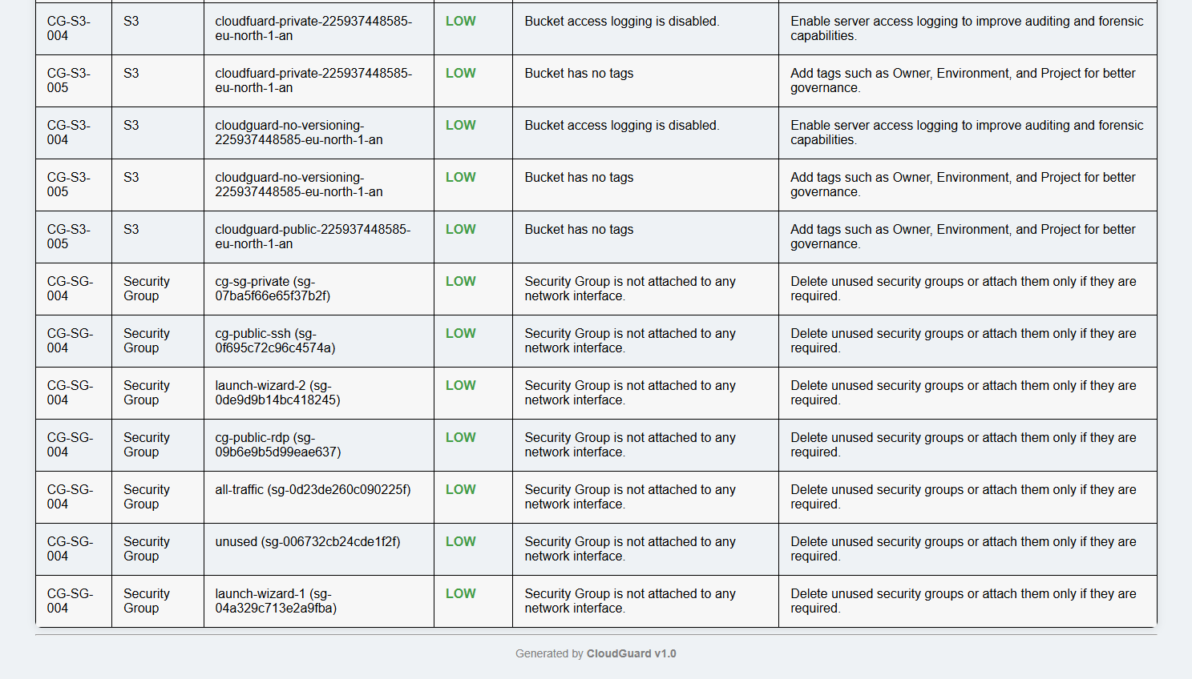Click the LOW severity for cg-public-ssh

[x=460, y=333]
